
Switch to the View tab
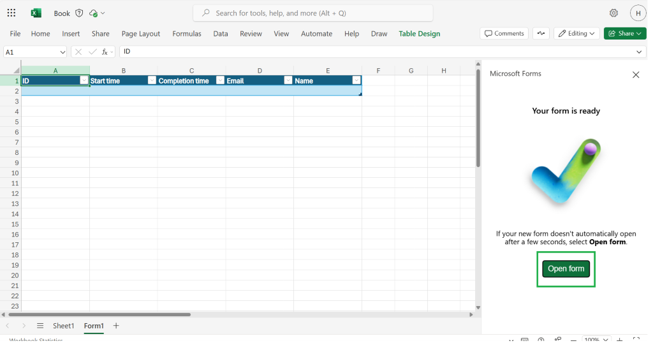[281, 34]
